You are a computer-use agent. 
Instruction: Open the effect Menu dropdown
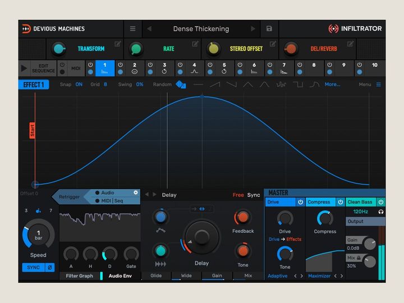click(x=370, y=85)
